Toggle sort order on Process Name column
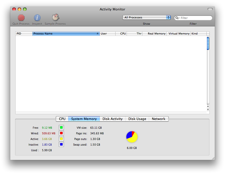This screenshot has height=174, width=225. pos(66,34)
